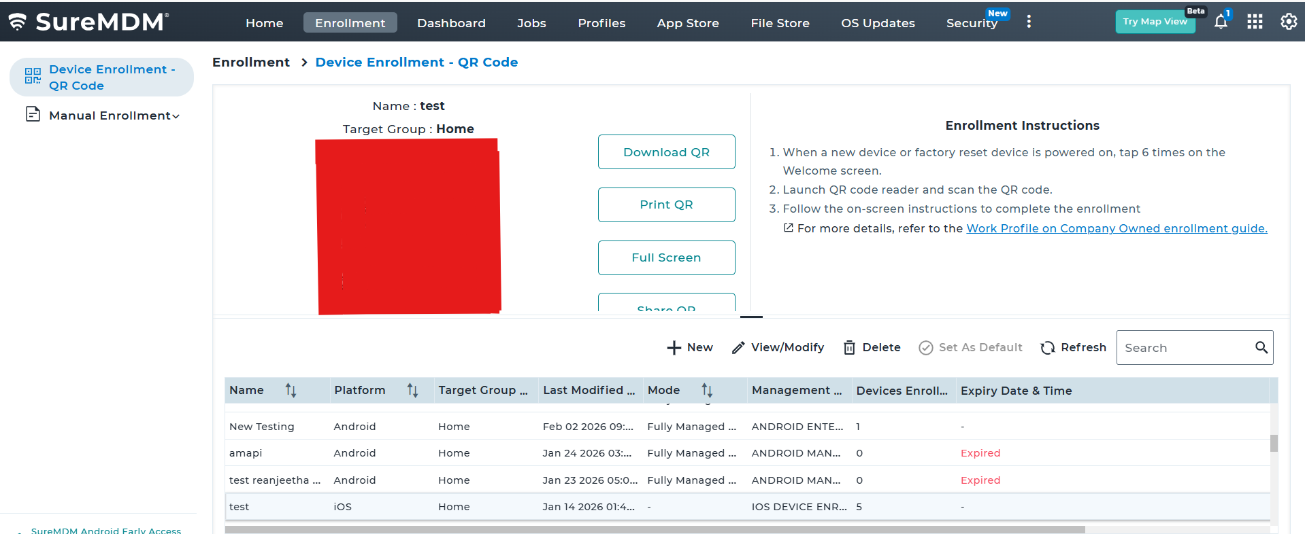
Task: Click the SureMDM Android Early Access link
Action: 106,531
